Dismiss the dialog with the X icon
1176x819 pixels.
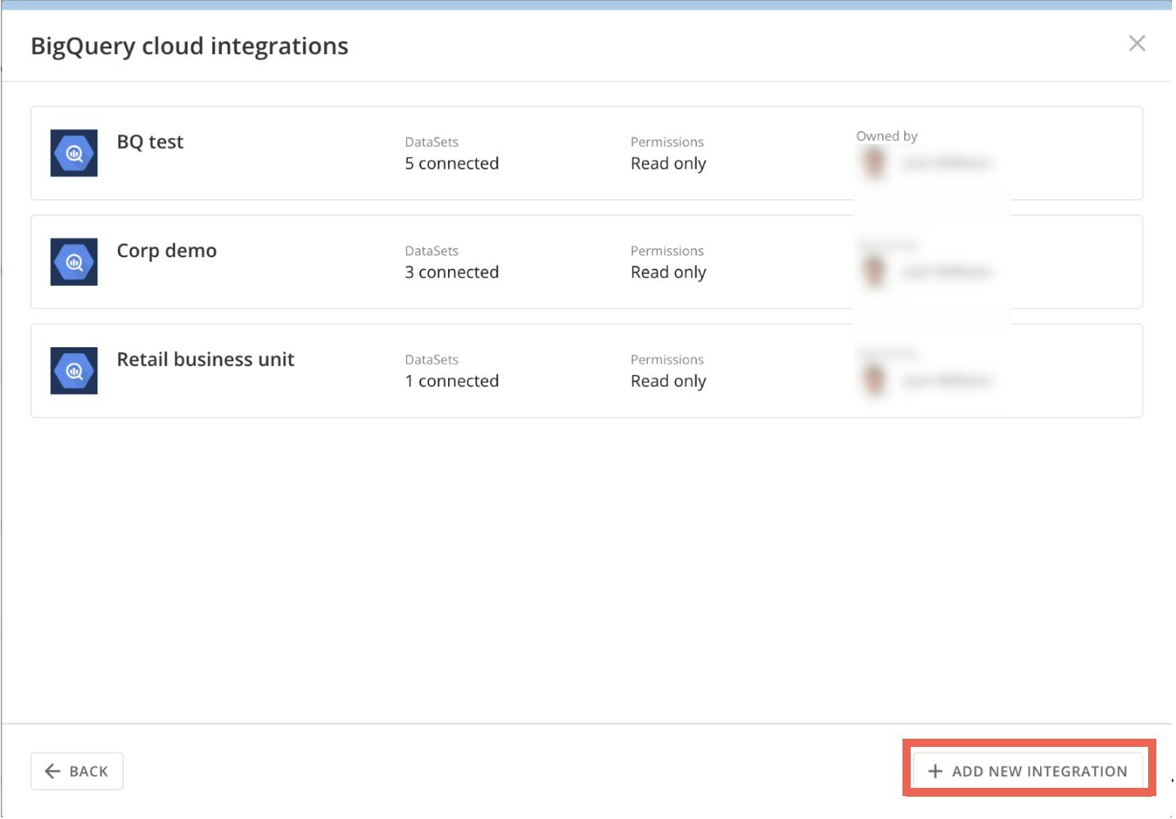coord(1138,43)
